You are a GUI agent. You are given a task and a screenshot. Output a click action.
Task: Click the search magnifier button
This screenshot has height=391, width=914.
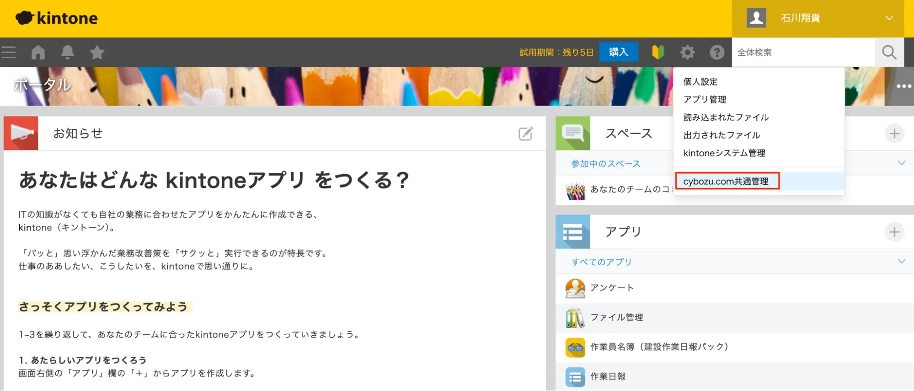tap(889, 53)
